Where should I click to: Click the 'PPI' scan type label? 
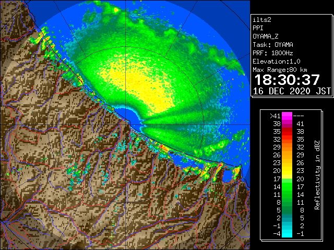(x=258, y=28)
